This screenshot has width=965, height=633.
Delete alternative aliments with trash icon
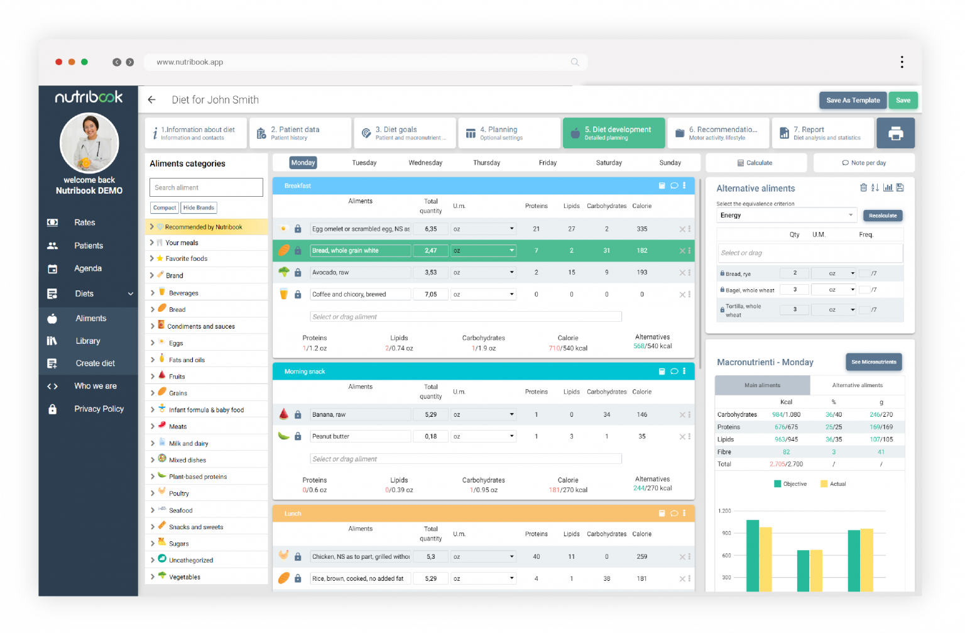tap(863, 187)
